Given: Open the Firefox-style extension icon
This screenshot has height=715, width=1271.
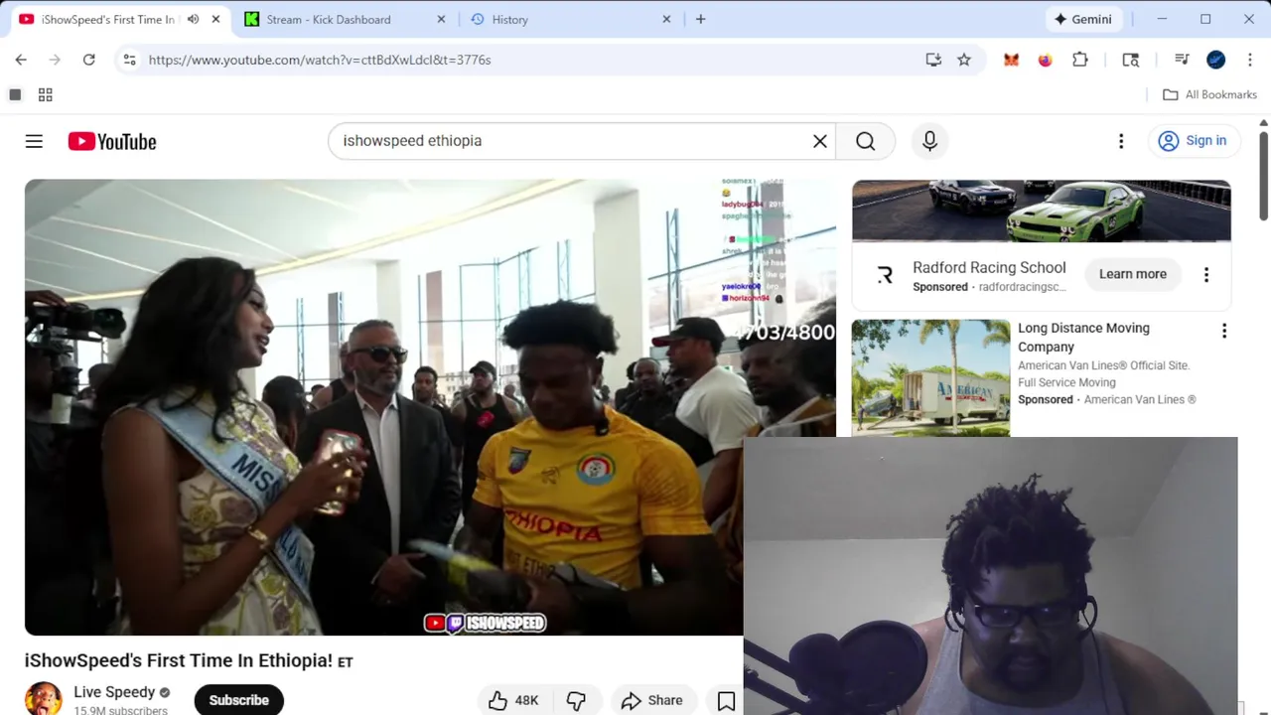Looking at the screenshot, I should point(1045,60).
